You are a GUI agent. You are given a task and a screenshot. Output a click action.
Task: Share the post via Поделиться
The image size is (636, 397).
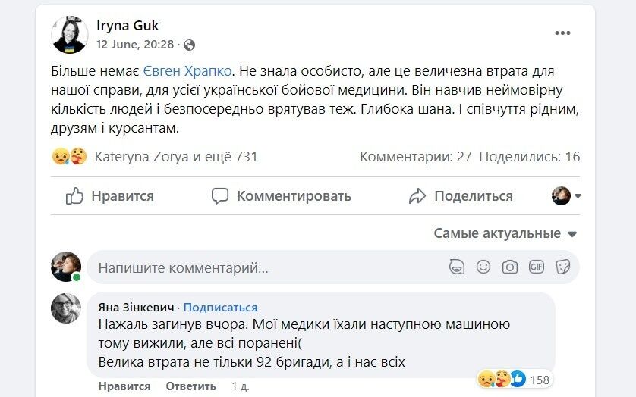pyautogui.click(x=461, y=196)
